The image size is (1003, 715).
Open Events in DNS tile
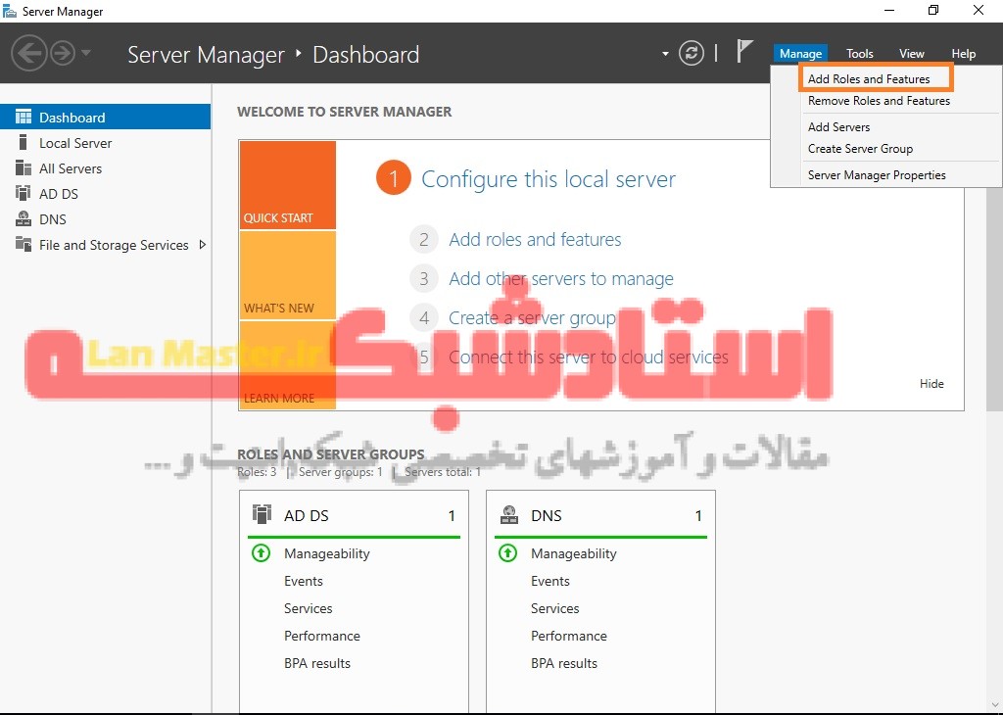pos(550,581)
